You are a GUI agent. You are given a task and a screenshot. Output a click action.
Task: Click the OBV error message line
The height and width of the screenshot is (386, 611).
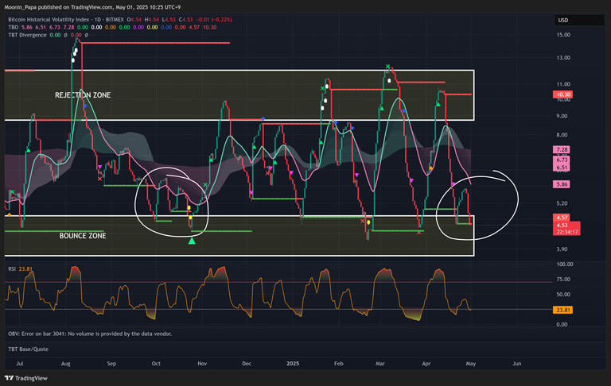[90, 334]
